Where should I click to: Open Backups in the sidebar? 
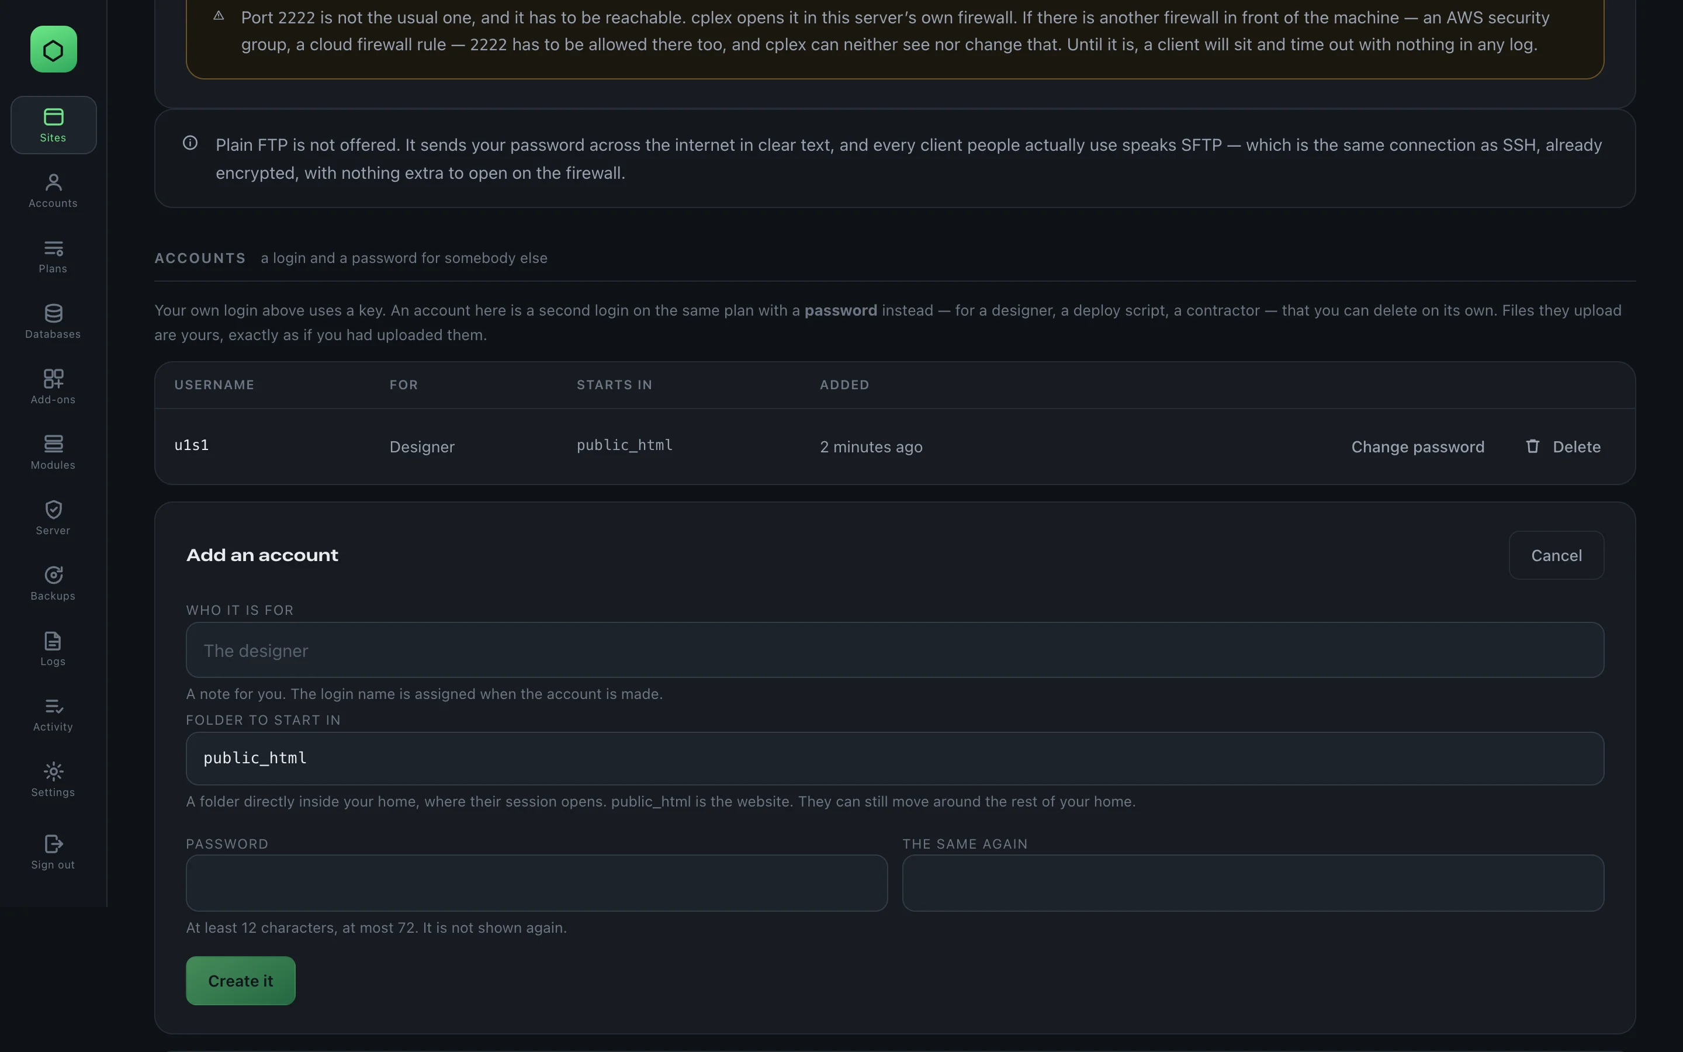point(54,583)
